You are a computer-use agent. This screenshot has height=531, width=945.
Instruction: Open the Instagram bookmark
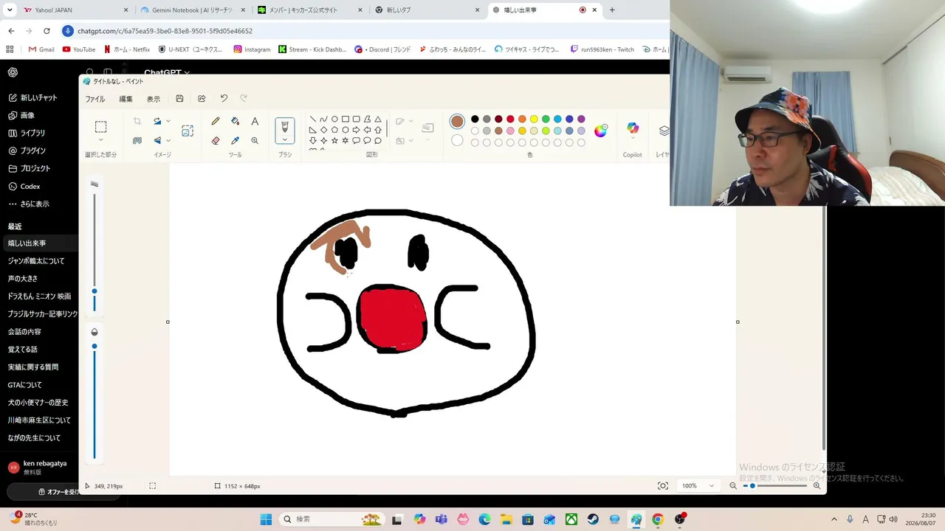252,49
